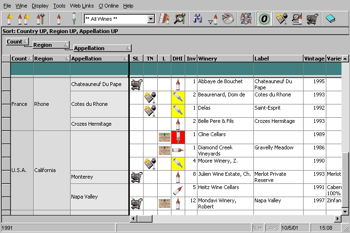The height and width of the screenshot is (233, 350).
Task: Click the Vintage column header
Action: tap(314, 59)
